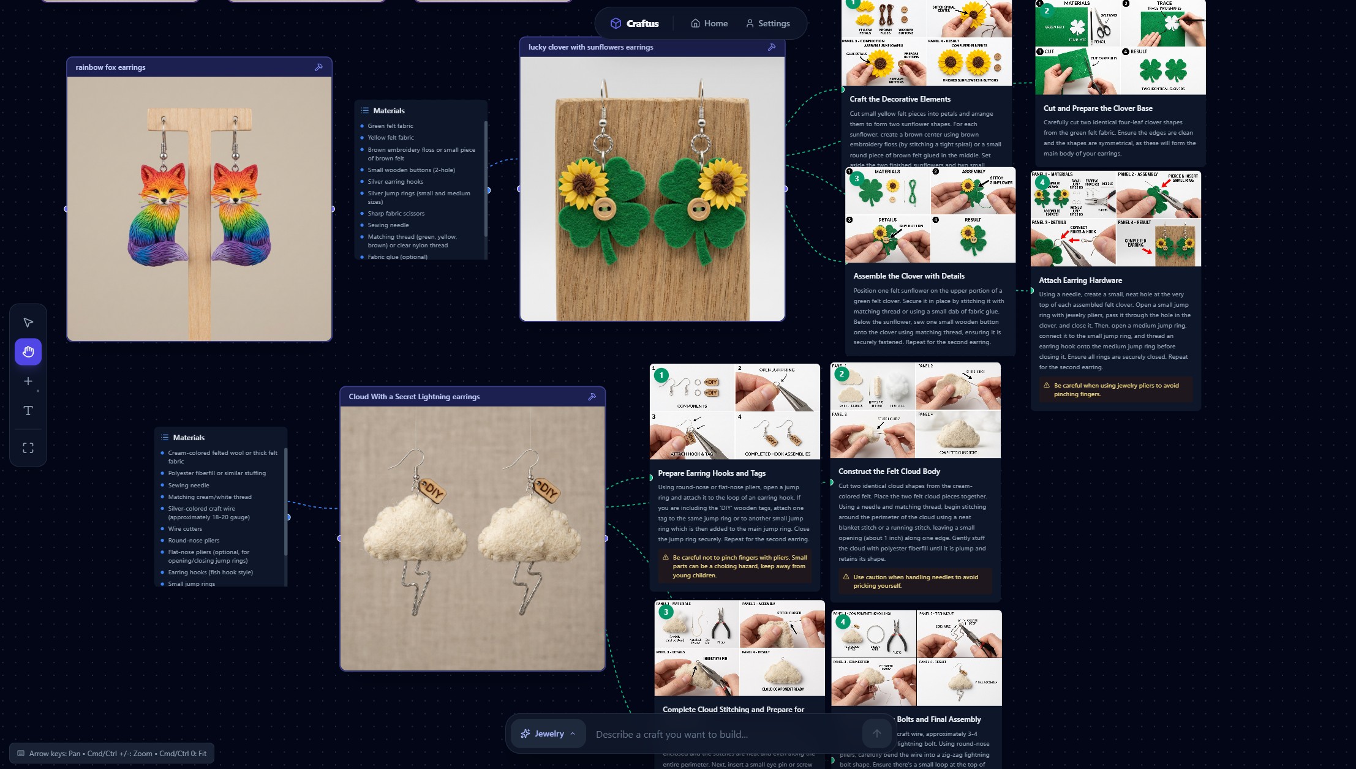Open Settings

(767, 23)
